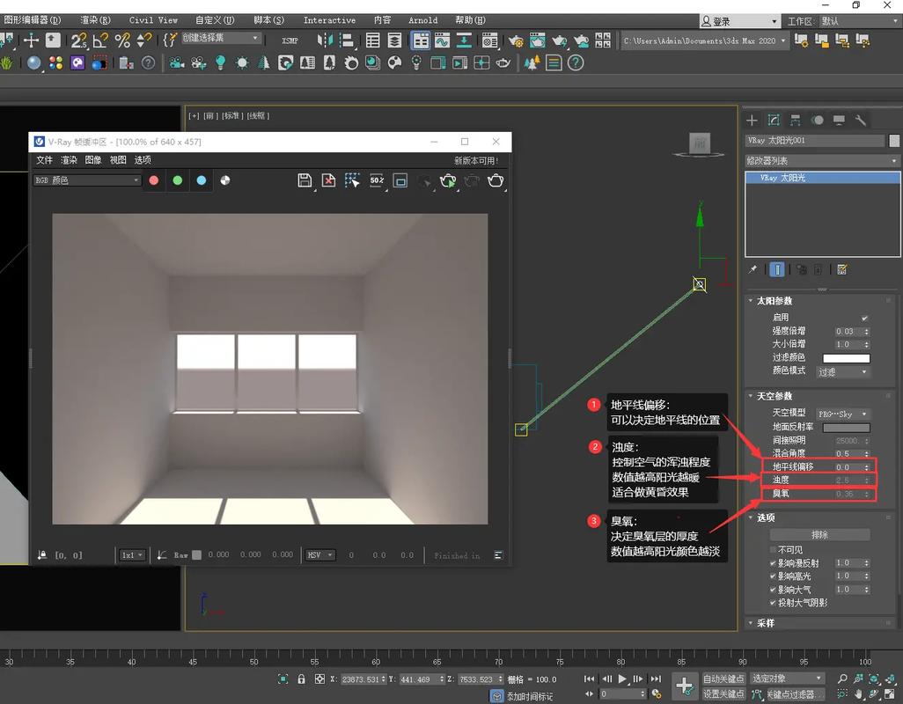Collapse the 太阳参数 rollout

coord(754,300)
